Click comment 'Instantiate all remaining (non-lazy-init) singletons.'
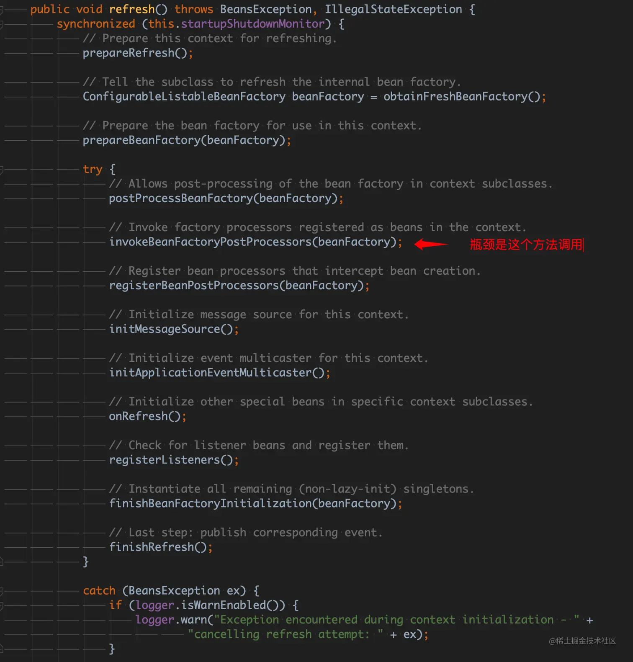Screen dimensions: 633x662 point(291,489)
